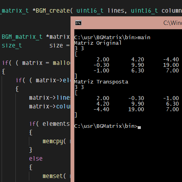Viewport: 182px width, 182px height.
Task: Place cursor on the matrix->colu assignment line
Action: [x=50, y=106]
